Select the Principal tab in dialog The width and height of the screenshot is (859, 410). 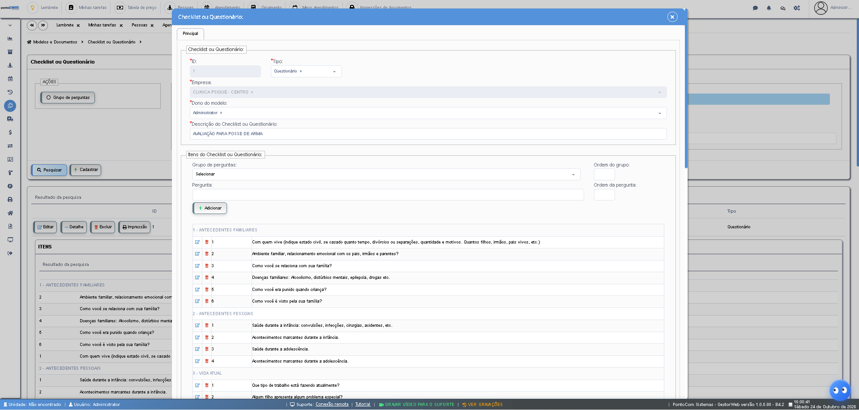pos(190,34)
